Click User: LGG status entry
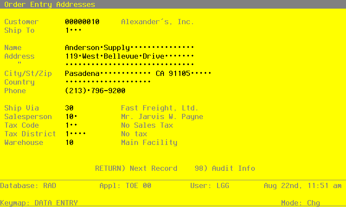This screenshot has height=207, width=346. (210, 186)
